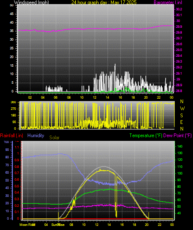Click the Solar legend label
This screenshot has width=193, height=230.
(54, 138)
